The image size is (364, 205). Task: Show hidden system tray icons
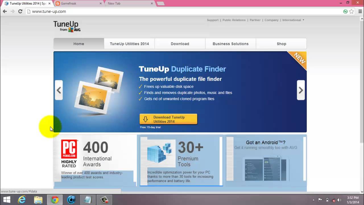coord(314,200)
